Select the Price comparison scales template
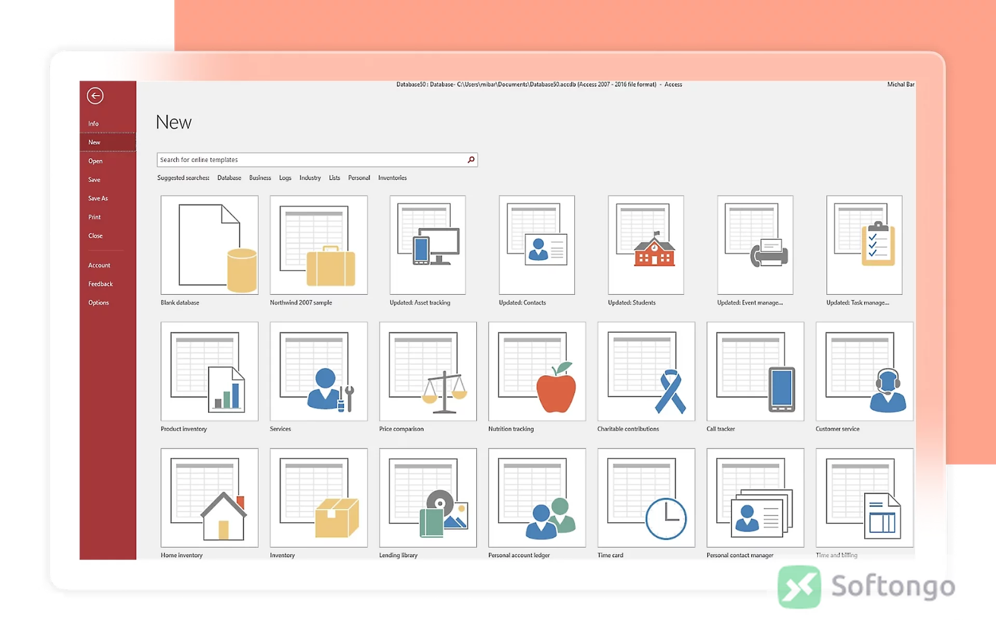 (x=428, y=371)
